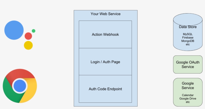Select the Login / Auth Page box
The height and width of the screenshot is (109, 205).
tap(105, 62)
